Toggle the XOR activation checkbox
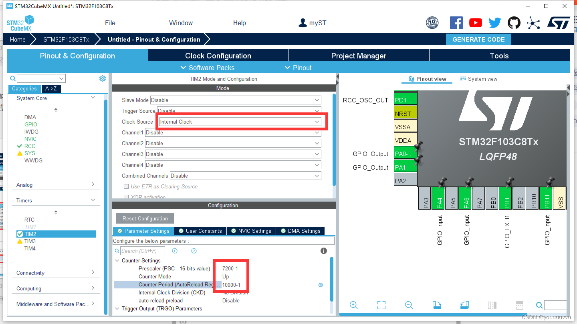This screenshot has height=324, width=577. coord(127,197)
